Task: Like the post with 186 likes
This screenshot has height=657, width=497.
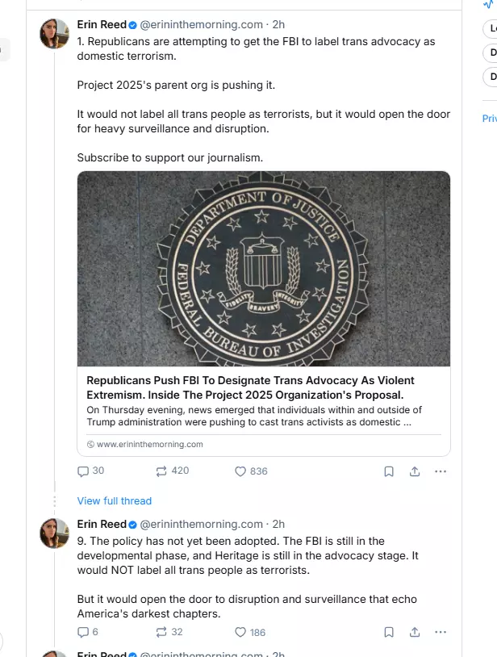Action: click(240, 632)
